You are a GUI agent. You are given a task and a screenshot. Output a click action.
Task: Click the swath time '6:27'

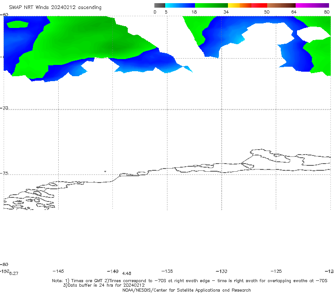click(14, 274)
